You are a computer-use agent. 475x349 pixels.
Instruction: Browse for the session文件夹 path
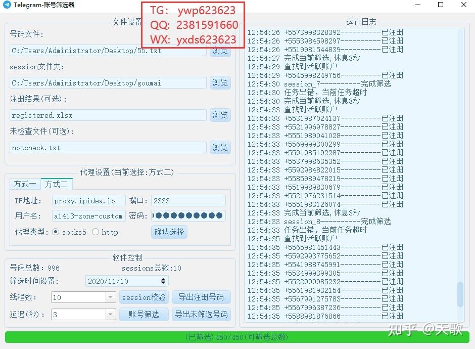coord(220,83)
